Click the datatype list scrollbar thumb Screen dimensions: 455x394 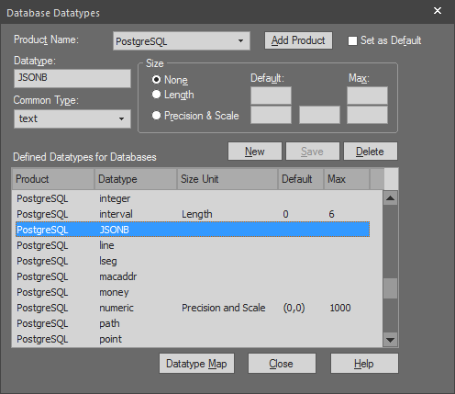[390, 288]
